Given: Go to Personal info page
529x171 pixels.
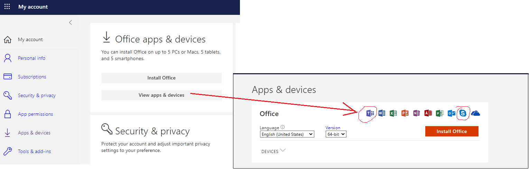Looking at the screenshot, I should [31, 58].
